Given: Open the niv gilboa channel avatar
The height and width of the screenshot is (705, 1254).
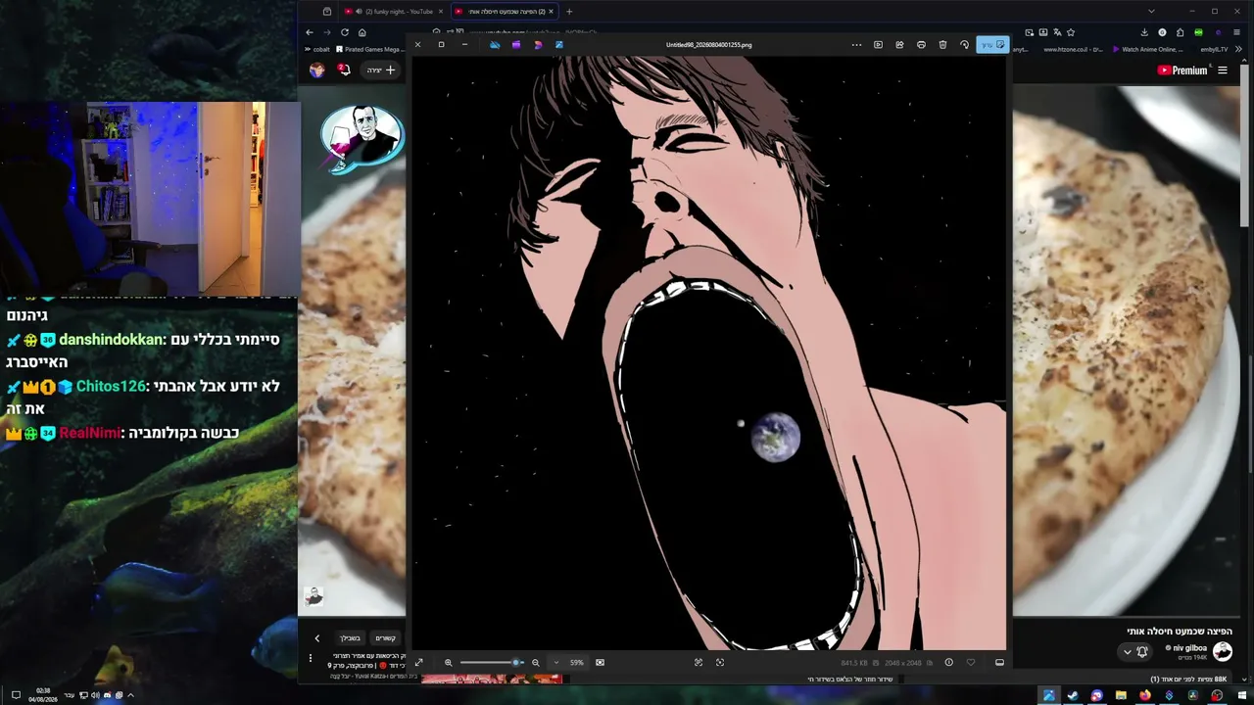Looking at the screenshot, I should click(x=1223, y=651).
